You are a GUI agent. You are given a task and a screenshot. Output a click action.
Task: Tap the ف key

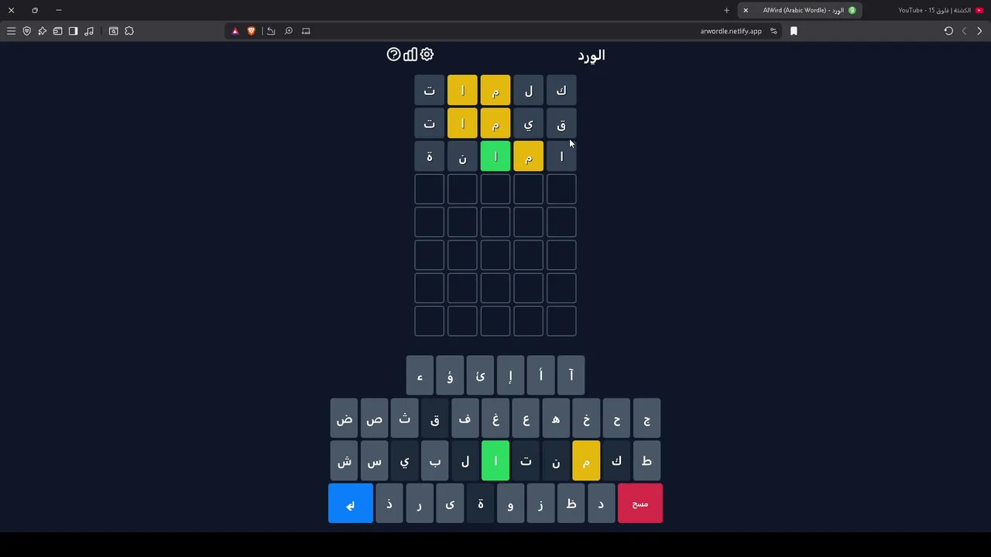tap(465, 419)
